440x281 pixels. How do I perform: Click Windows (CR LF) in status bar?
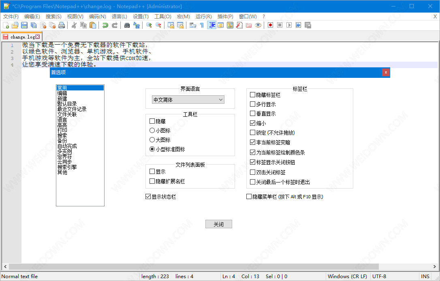pyautogui.click(x=347, y=276)
